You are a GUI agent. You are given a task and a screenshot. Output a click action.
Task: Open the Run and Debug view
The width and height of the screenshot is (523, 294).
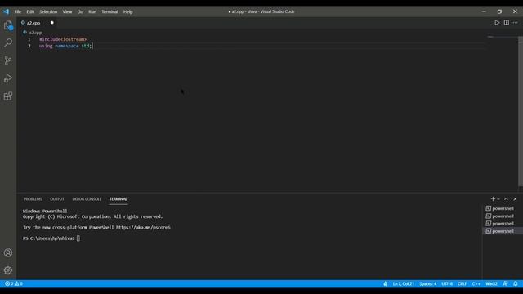click(x=8, y=78)
